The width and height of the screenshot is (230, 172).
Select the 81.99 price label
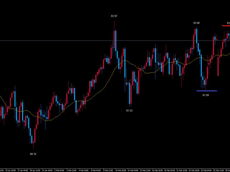click(206, 95)
